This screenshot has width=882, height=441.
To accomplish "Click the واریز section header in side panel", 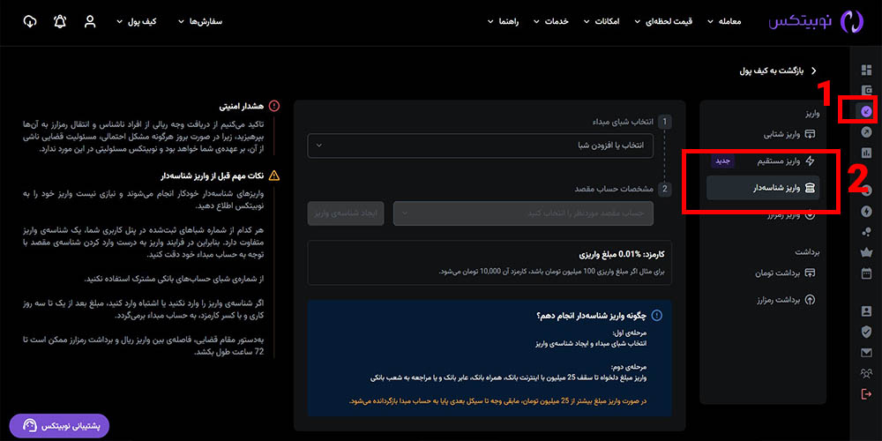I will coord(811,114).
